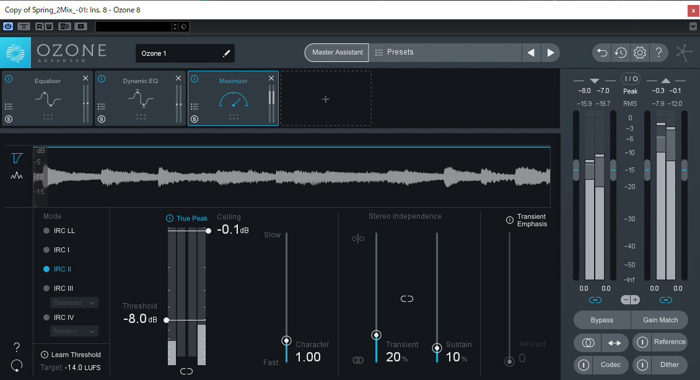Click the Transient stereo independence slider handle
This screenshot has width=700, height=380.
coord(377,335)
